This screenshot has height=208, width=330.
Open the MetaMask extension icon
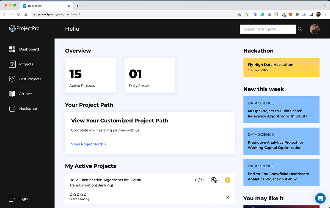290,14
